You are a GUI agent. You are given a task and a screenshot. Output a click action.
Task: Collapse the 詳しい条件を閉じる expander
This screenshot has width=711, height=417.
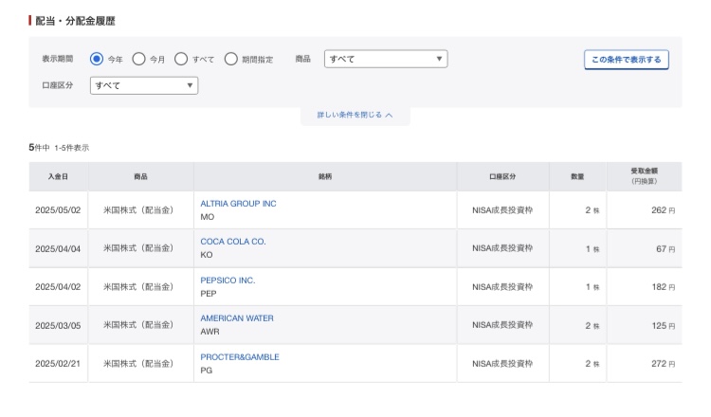tap(355, 115)
